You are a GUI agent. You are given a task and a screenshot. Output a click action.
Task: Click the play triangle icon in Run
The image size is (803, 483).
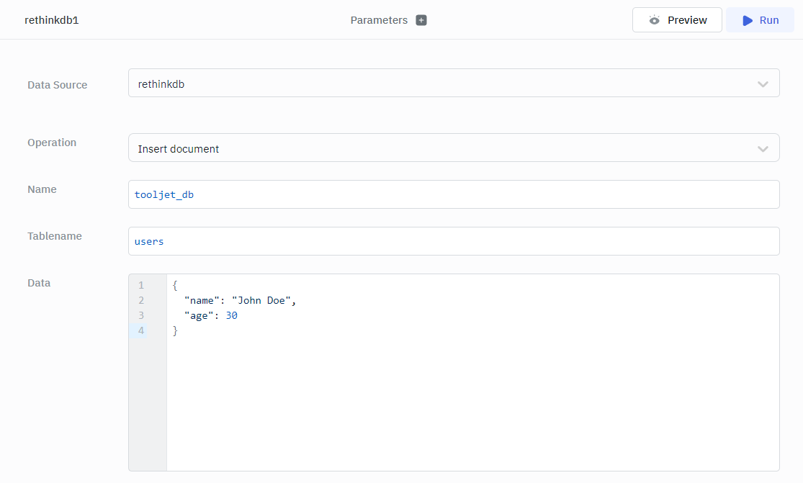[748, 20]
